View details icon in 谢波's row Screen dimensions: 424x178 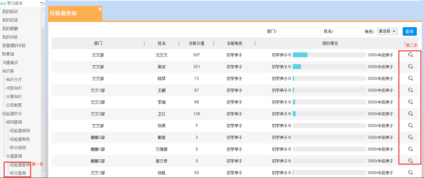(x=410, y=67)
